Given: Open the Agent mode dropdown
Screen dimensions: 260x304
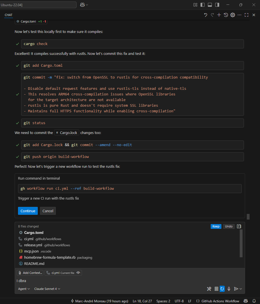Looking at the screenshot, I should point(24,289).
